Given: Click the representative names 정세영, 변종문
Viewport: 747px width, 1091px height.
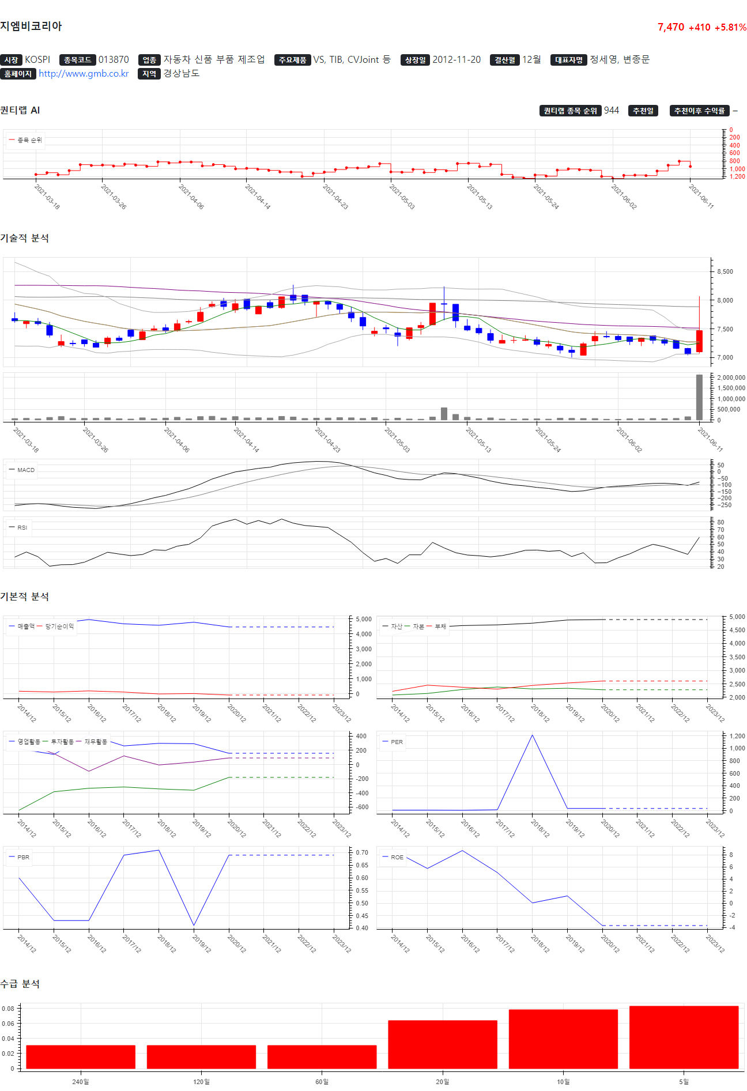Looking at the screenshot, I should pos(620,59).
